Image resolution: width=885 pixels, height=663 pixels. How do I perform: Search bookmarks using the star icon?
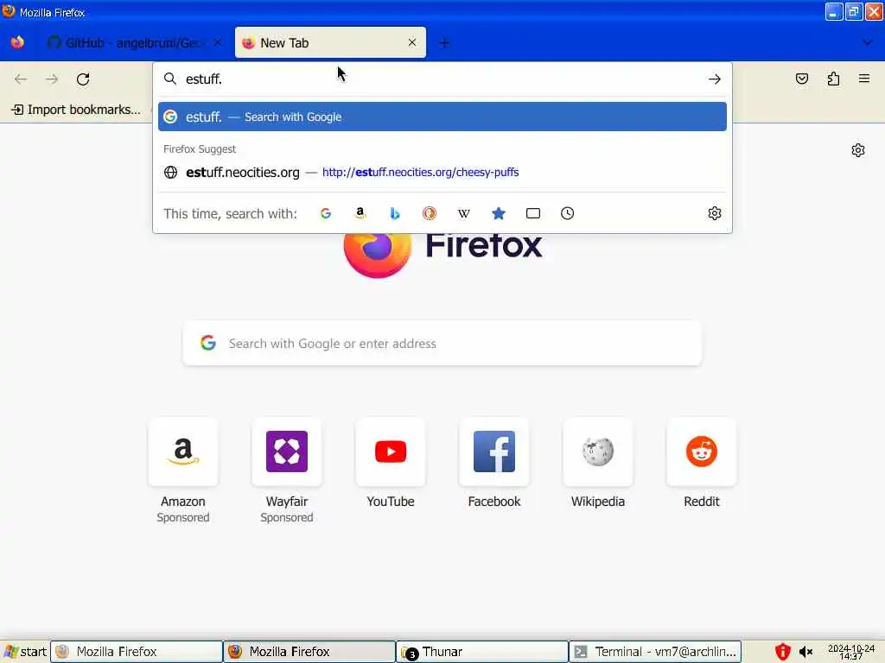[x=499, y=213]
